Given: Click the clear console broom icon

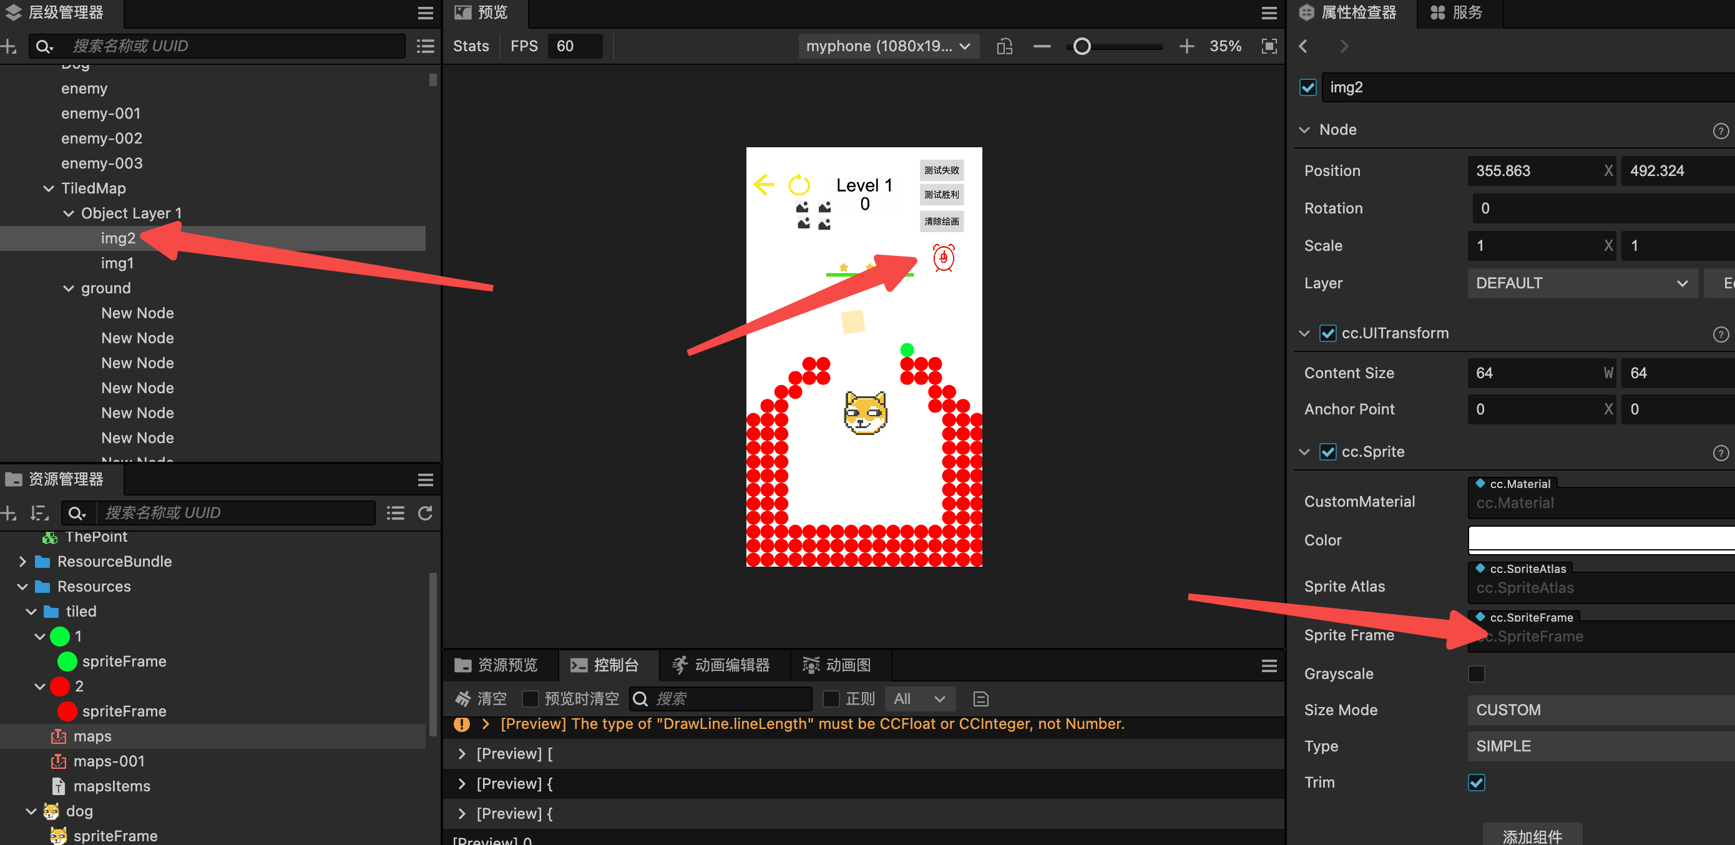Looking at the screenshot, I should tap(462, 699).
